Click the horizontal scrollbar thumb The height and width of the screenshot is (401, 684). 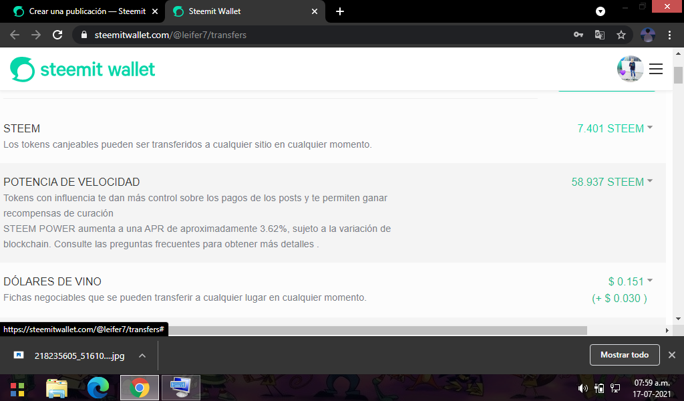378,330
